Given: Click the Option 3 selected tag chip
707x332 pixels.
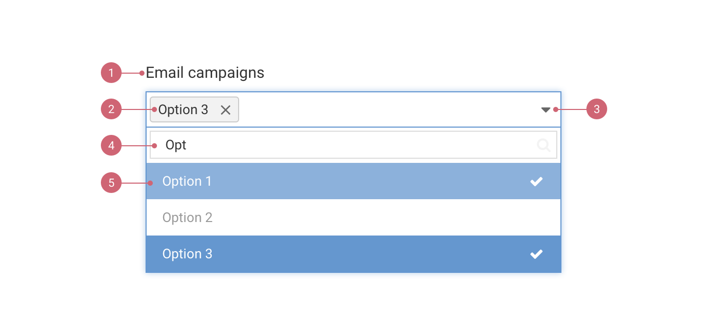Looking at the screenshot, I should (x=183, y=109).
